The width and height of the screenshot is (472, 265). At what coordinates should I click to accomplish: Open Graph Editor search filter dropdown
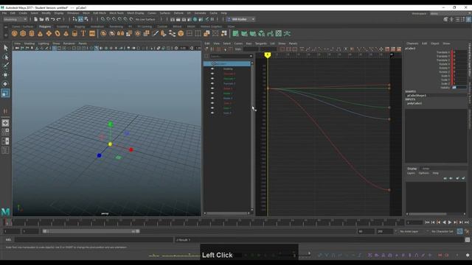coord(251,56)
